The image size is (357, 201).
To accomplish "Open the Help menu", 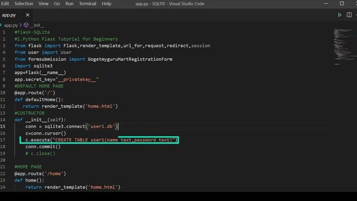I will coord(107,4).
